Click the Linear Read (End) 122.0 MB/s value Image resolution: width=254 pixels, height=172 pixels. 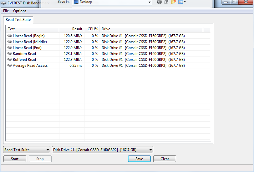coord(73,48)
